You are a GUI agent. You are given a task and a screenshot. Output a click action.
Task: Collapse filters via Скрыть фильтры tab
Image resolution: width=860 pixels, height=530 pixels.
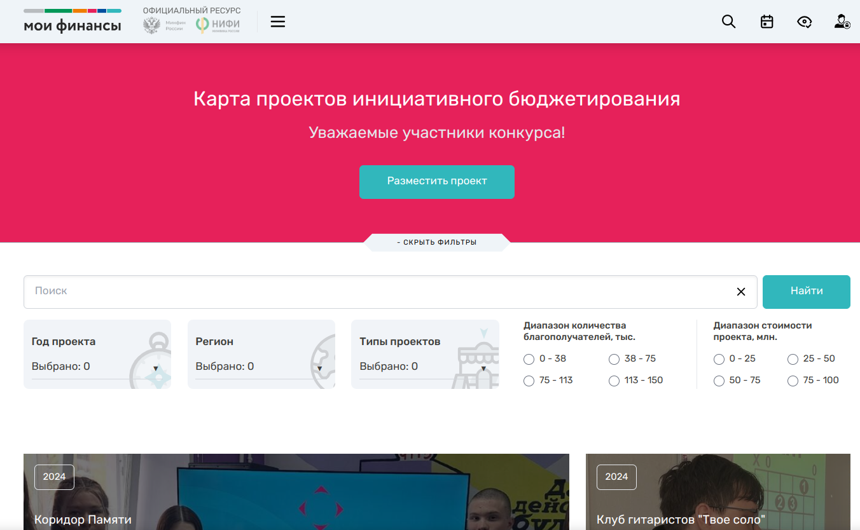coord(437,242)
